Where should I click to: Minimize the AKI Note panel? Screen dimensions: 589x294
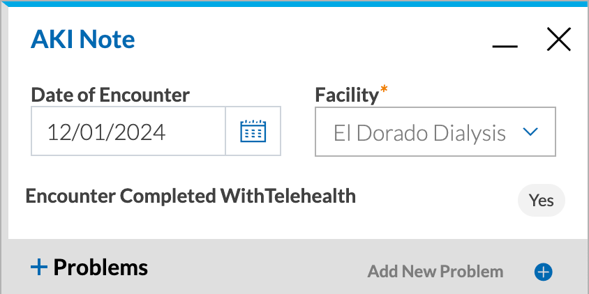tap(505, 46)
